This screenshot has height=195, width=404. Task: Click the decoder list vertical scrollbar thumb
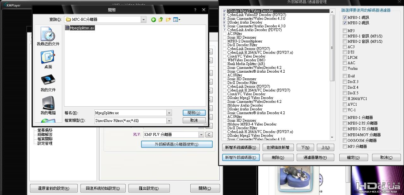(332, 47)
